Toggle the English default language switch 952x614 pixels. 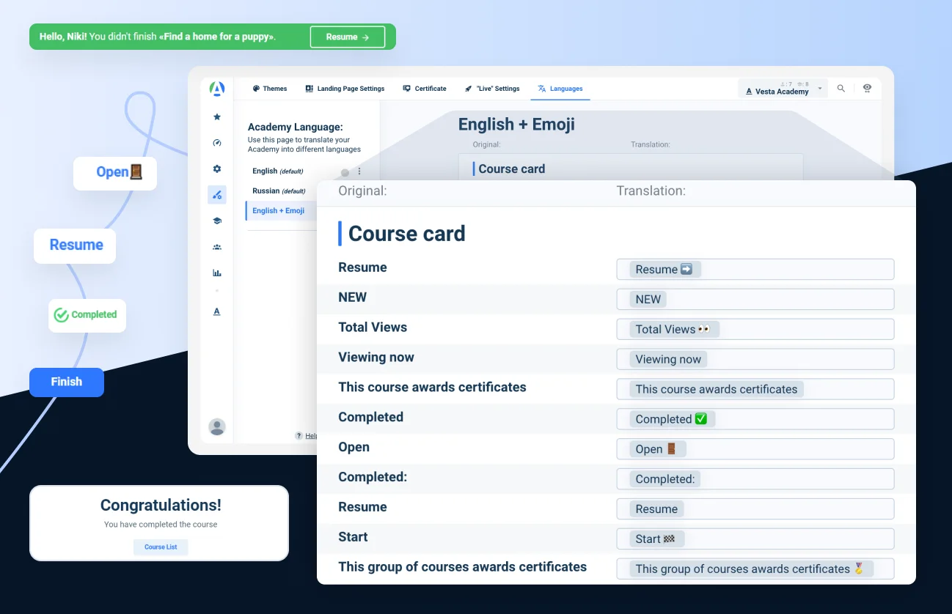click(x=345, y=171)
